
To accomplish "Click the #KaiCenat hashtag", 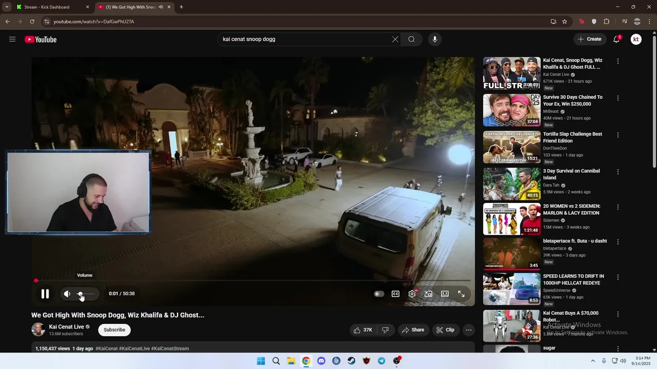I will point(107,348).
